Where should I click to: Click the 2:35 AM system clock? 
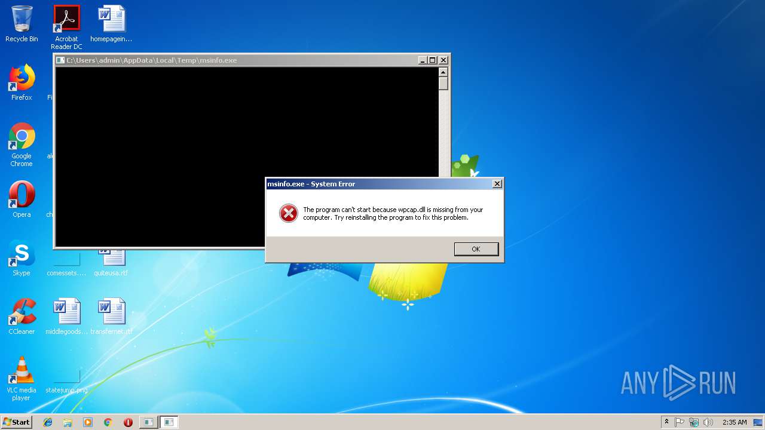click(735, 422)
